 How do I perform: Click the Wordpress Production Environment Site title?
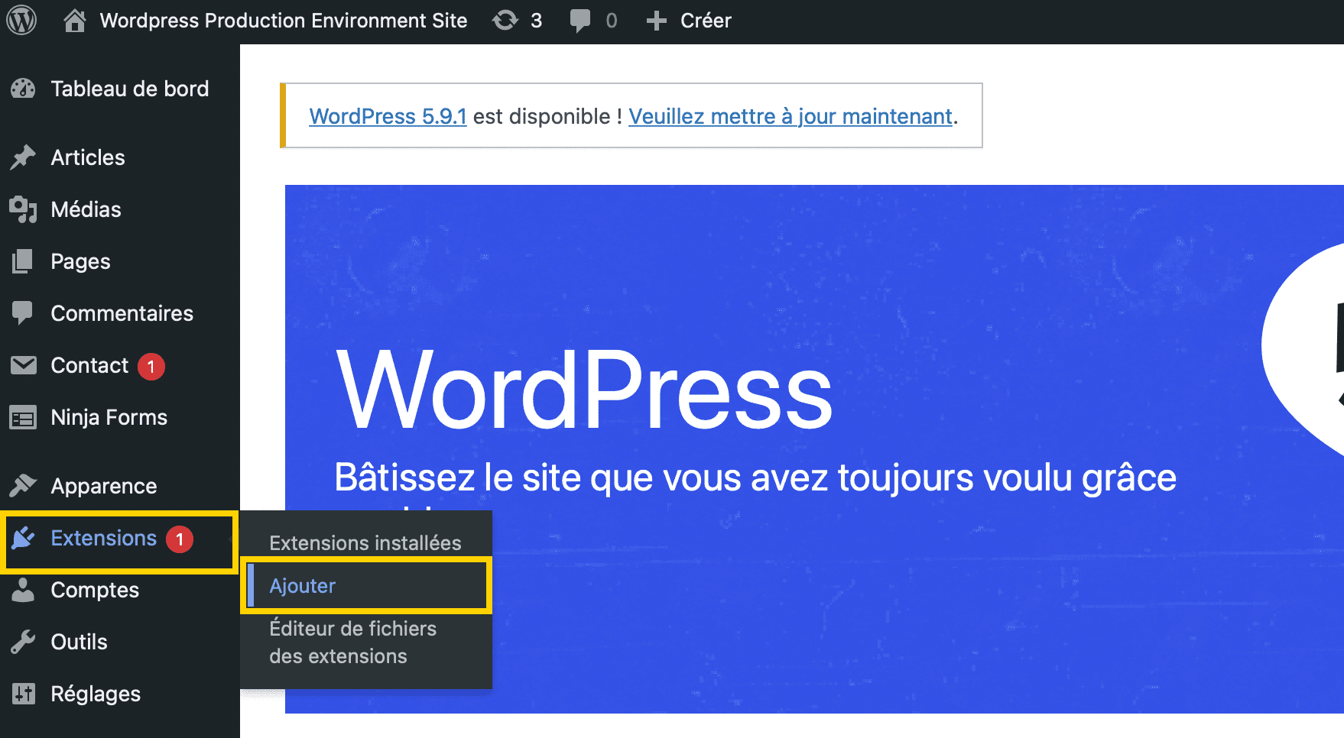tap(284, 21)
